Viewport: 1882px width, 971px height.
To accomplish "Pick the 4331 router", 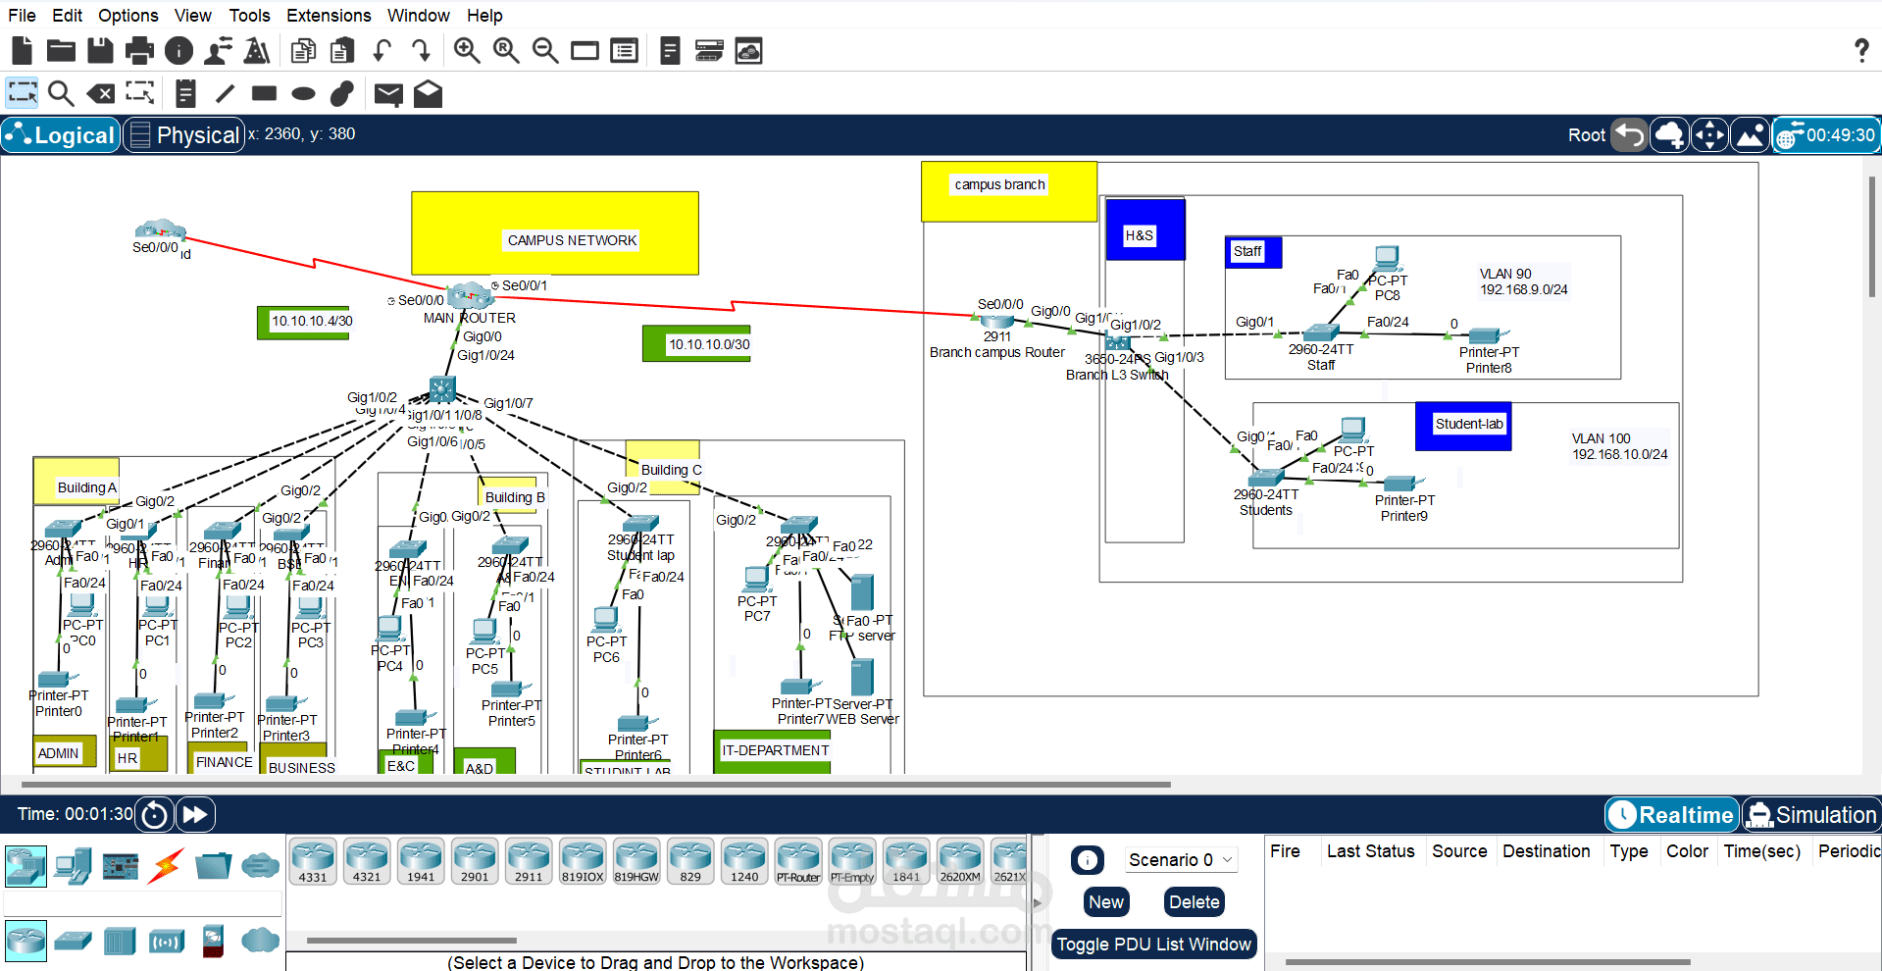I will pos(313,861).
